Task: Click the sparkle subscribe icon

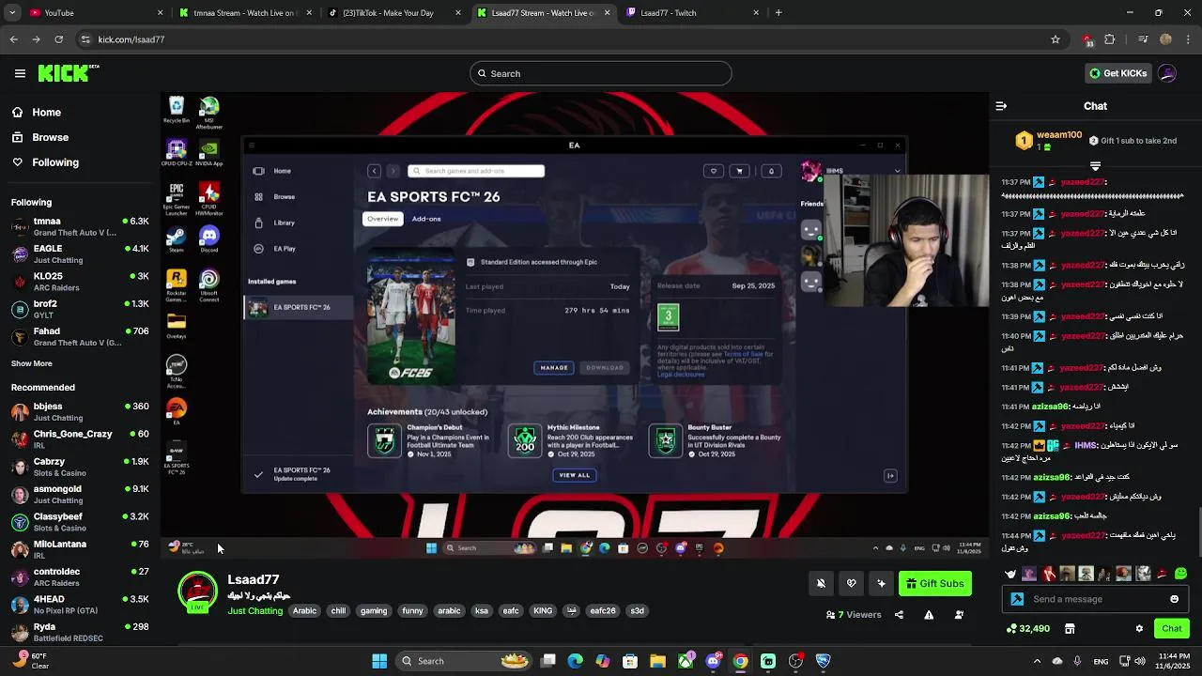Action: [881, 583]
